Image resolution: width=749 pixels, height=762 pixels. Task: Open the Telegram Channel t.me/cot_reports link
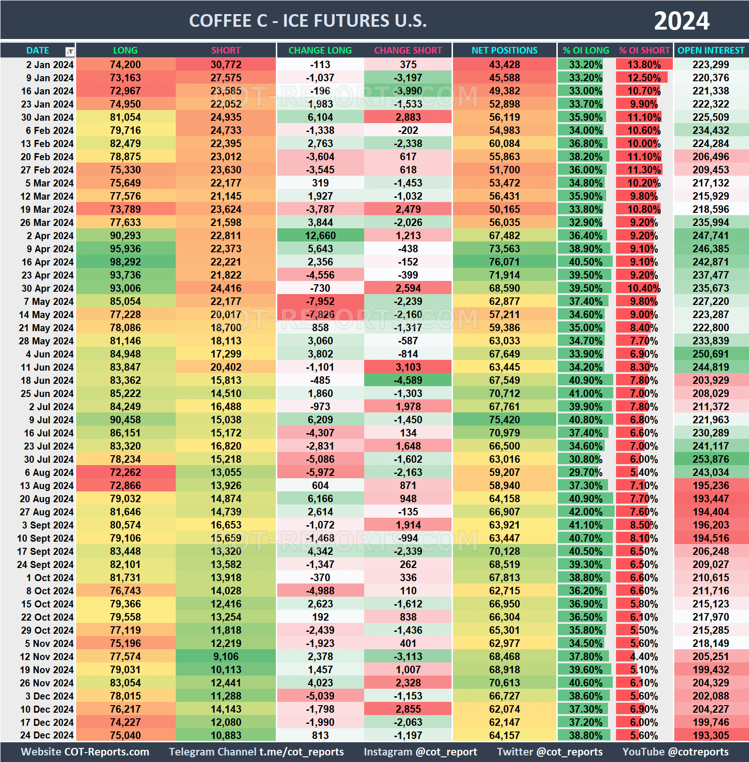(256, 752)
